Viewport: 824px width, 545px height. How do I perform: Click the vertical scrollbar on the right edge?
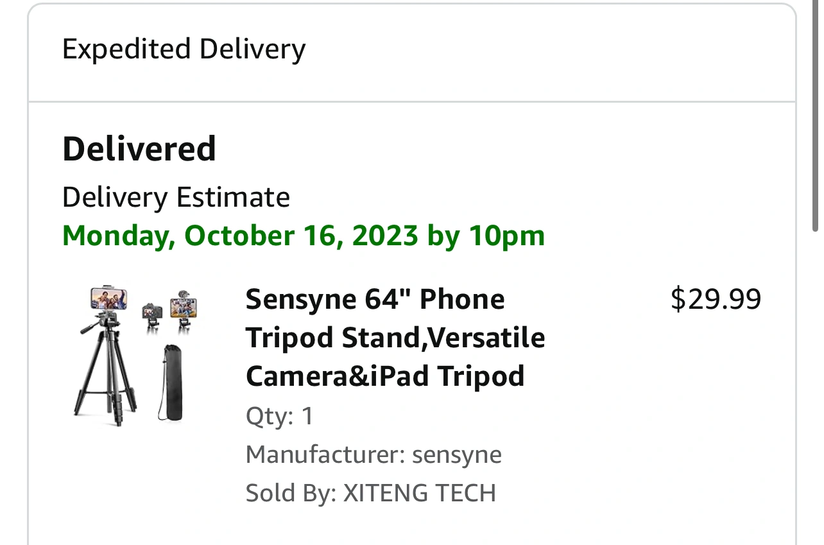click(815, 116)
